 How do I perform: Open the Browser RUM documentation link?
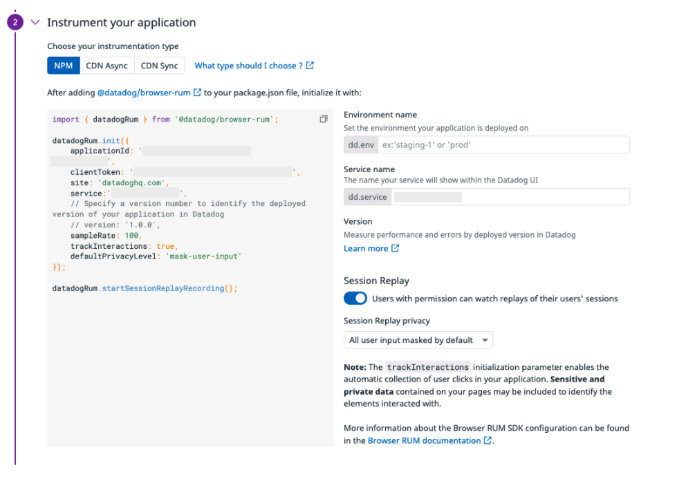pos(424,440)
